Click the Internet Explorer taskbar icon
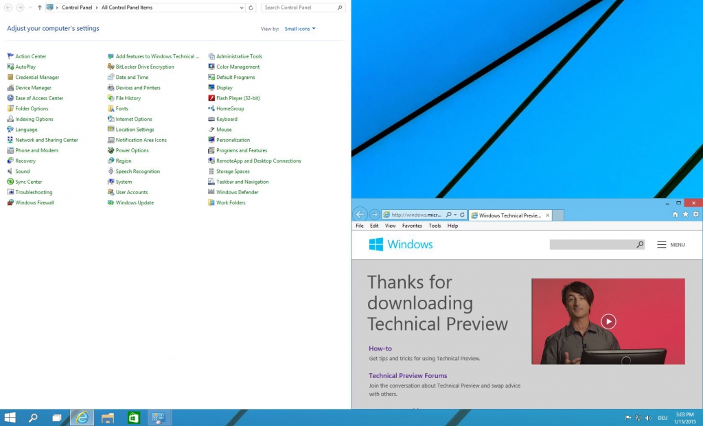This screenshot has width=703, height=426. (82, 417)
